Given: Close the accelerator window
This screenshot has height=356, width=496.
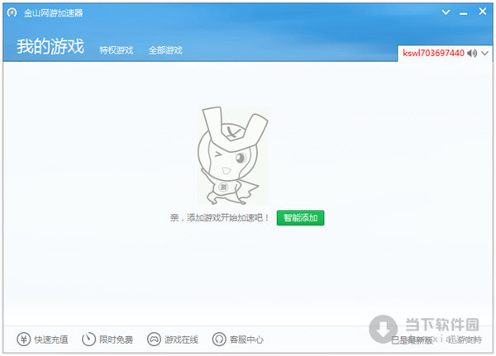Looking at the screenshot, I should [483, 12].
